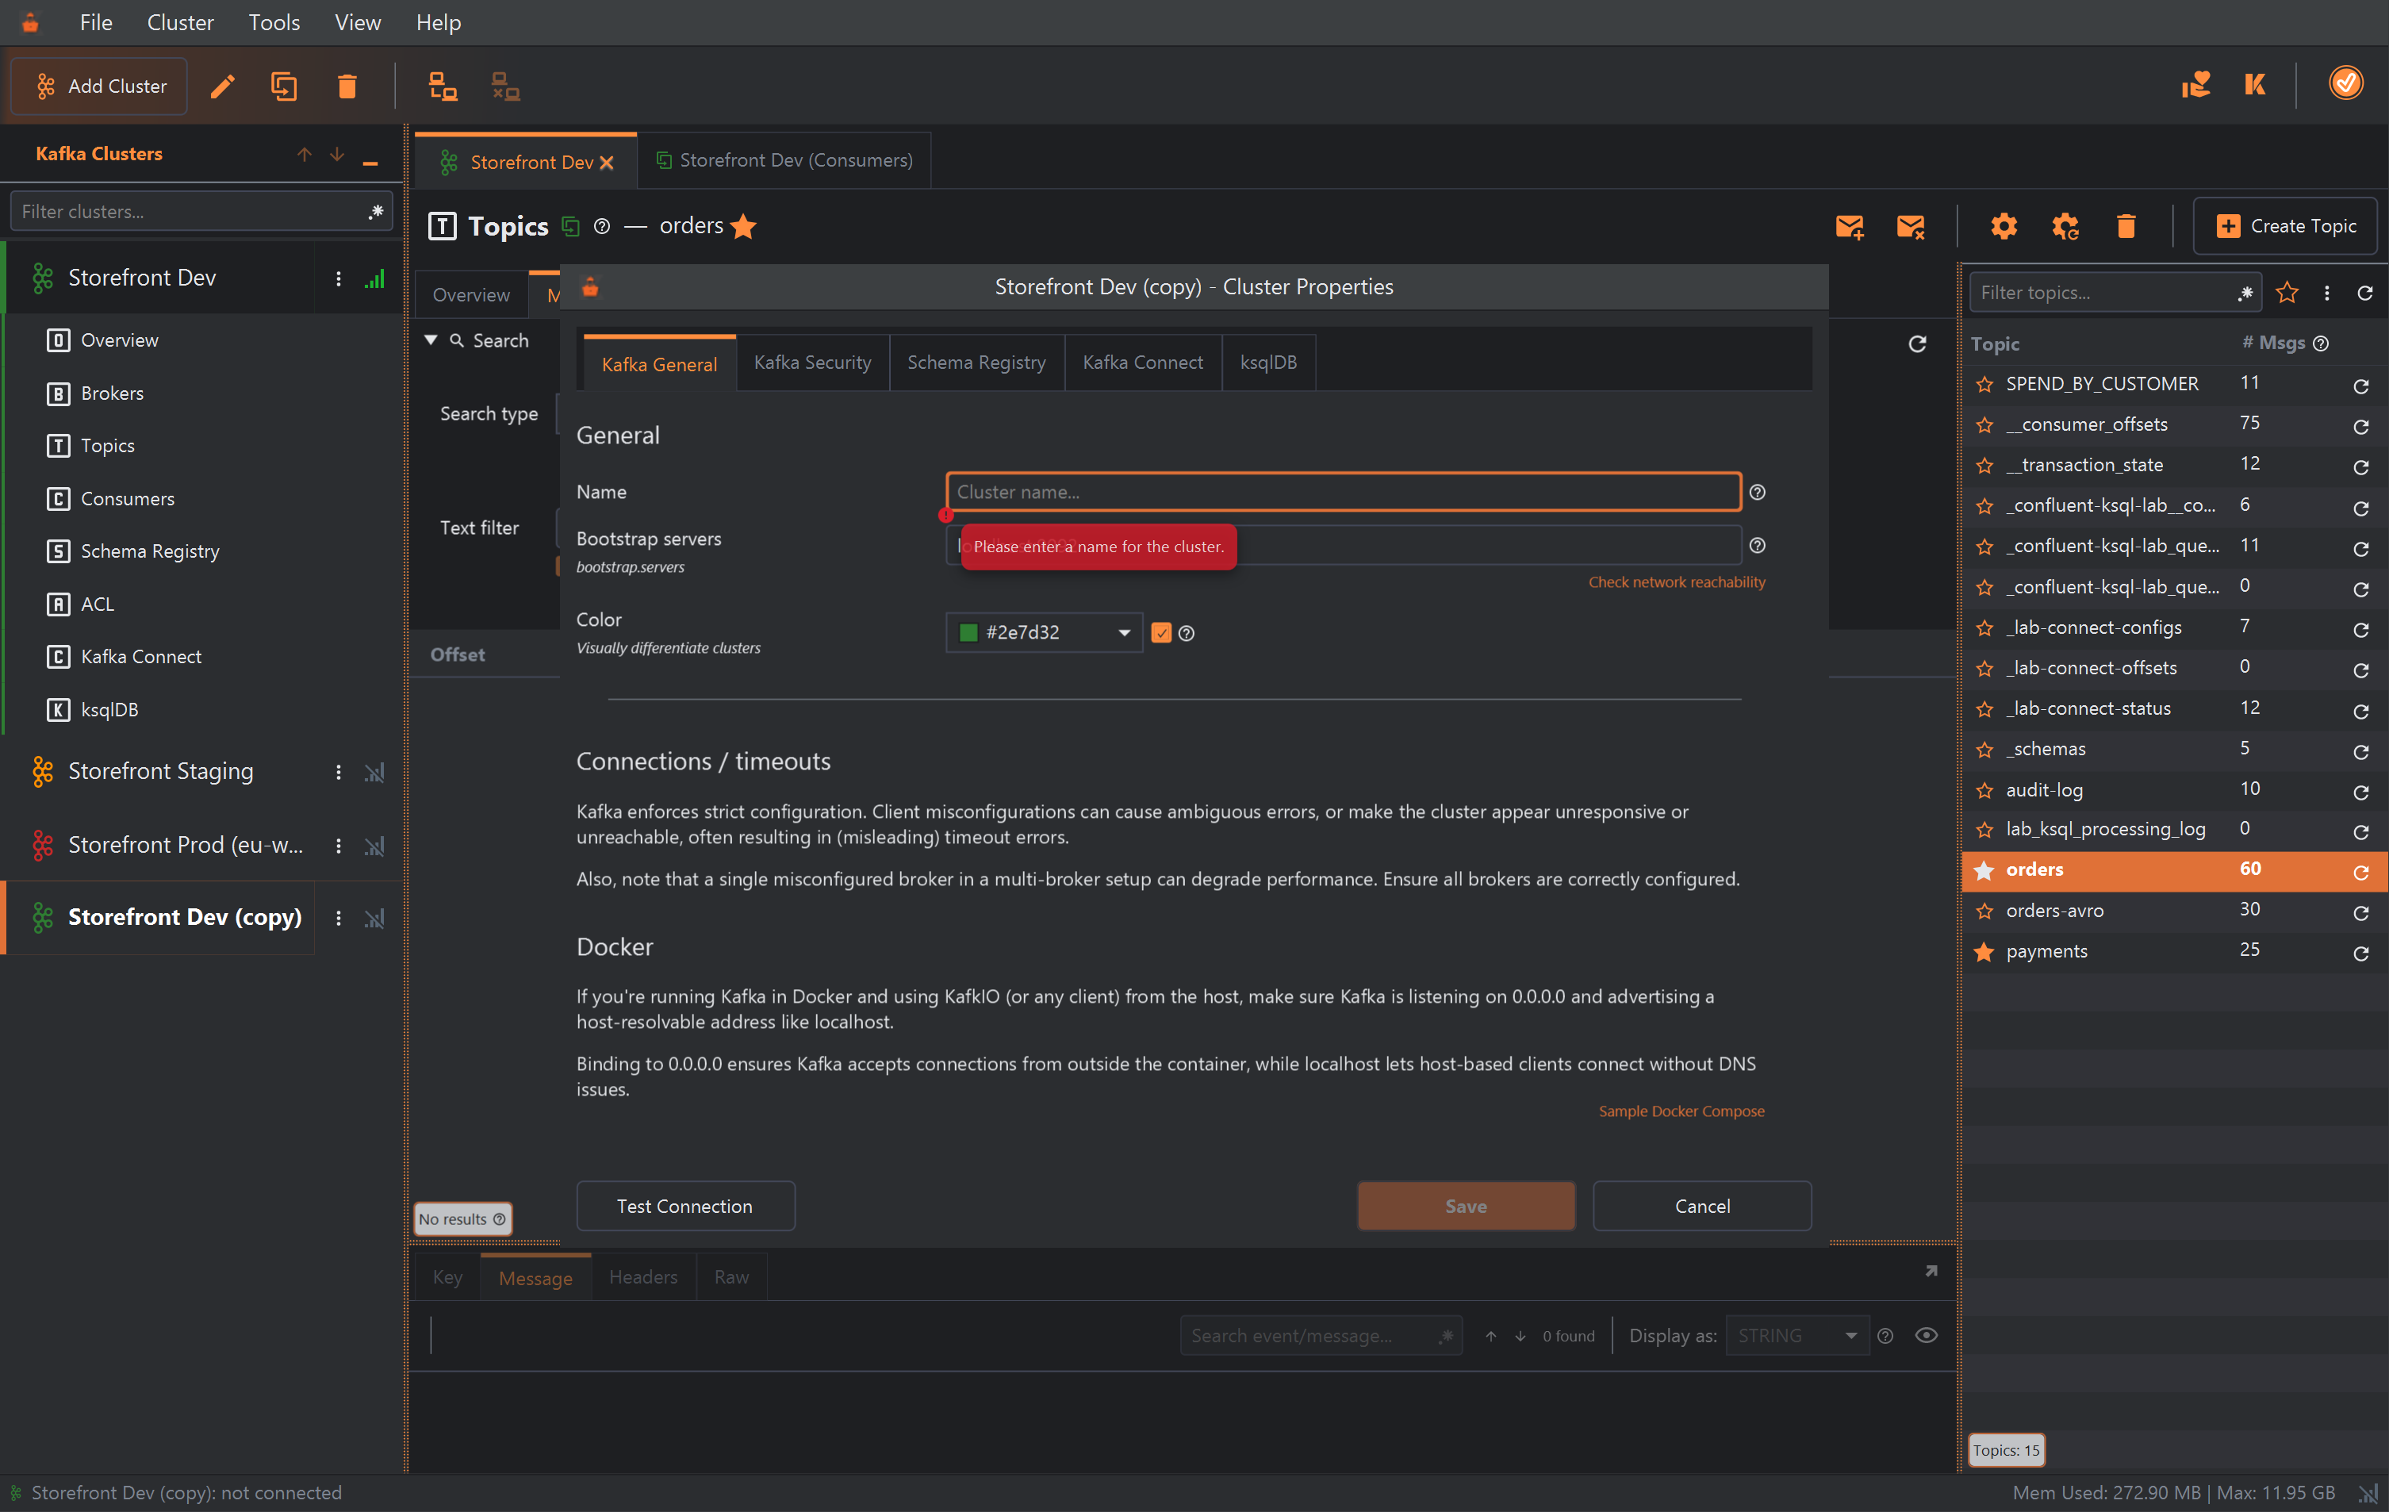Image resolution: width=2389 pixels, height=1512 pixels.
Task: Open Storefront Dev (Consumers) tab
Action: click(x=784, y=161)
